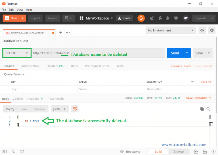This screenshot has height=155, width=218.
Task: Open the View menu
Action: click(x=20, y=10)
